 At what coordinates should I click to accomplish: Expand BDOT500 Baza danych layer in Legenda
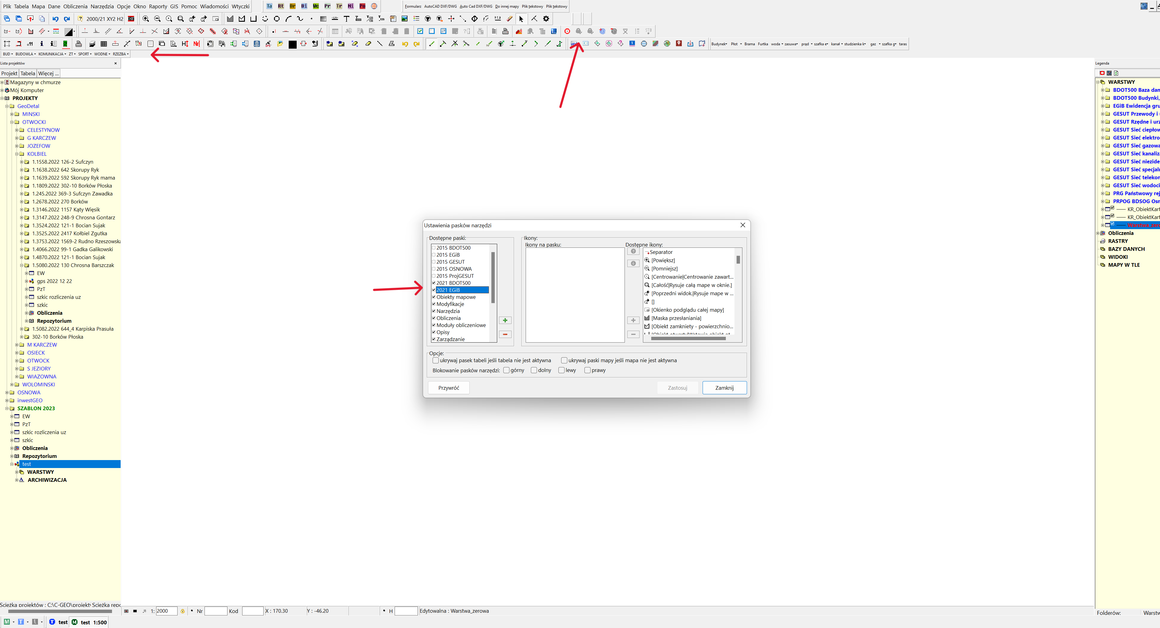[x=1102, y=90]
